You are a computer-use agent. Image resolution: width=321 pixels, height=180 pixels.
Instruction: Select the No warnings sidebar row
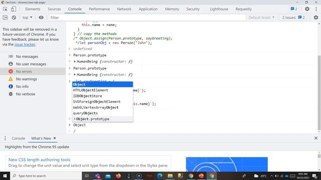(x=33, y=79)
